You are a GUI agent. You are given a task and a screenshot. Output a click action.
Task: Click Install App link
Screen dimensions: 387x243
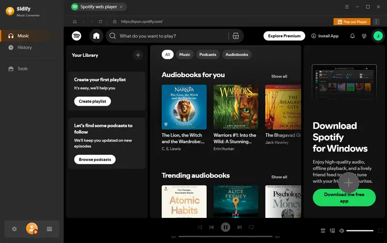[x=325, y=36]
